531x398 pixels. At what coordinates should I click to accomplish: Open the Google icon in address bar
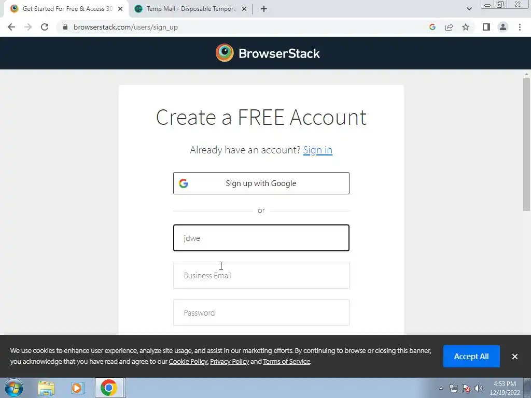tap(432, 27)
